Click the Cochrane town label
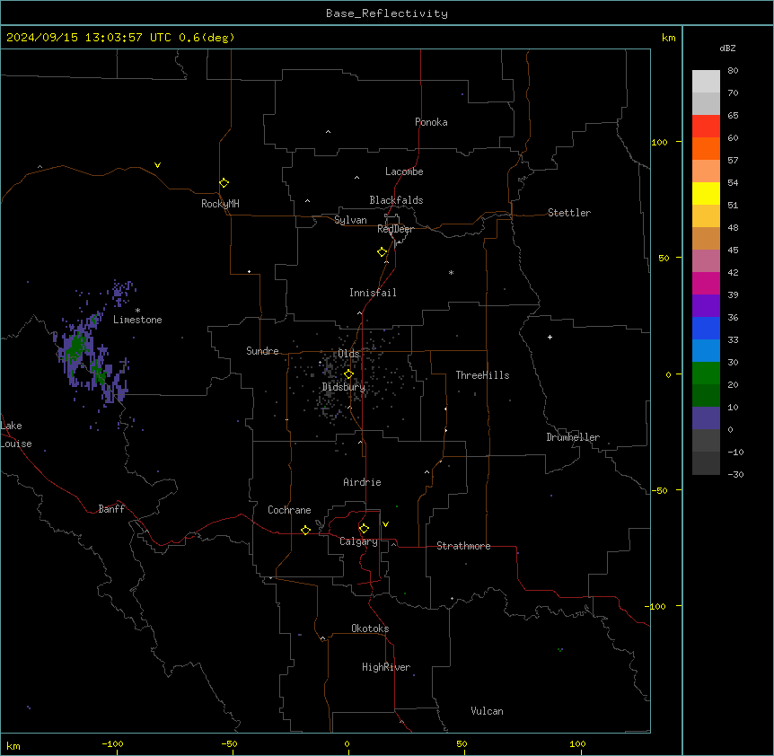Image resolution: width=774 pixels, height=756 pixels. 289,510
